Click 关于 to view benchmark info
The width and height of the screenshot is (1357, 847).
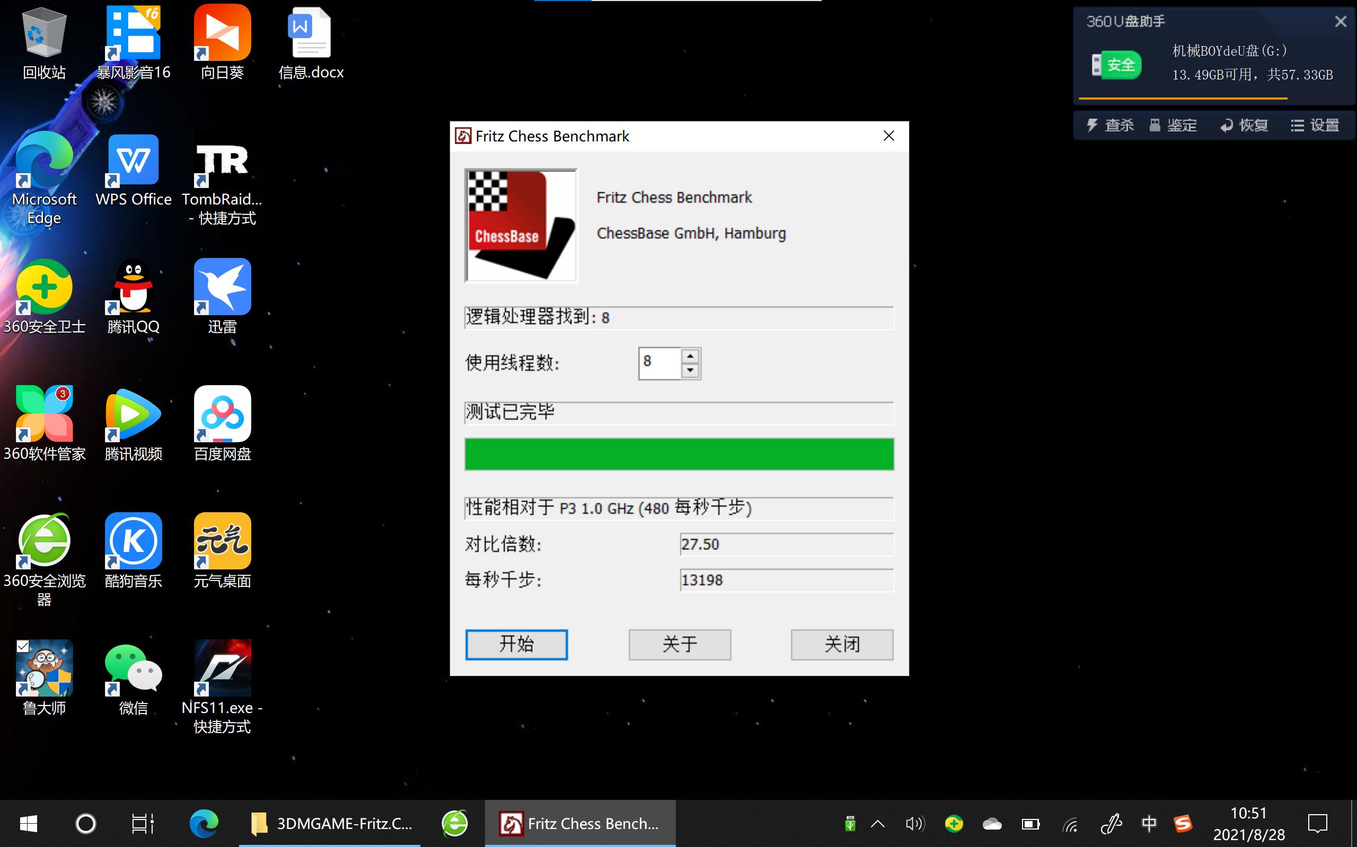(679, 644)
